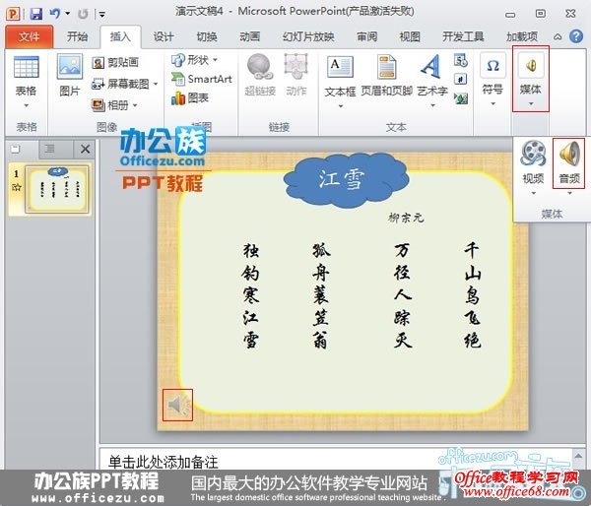Expand the 媒体 dropdown arrow
The height and width of the screenshot is (506, 591).
click(x=531, y=104)
